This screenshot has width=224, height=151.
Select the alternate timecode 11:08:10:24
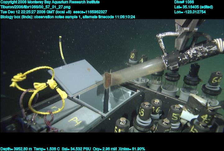tap(109, 17)
